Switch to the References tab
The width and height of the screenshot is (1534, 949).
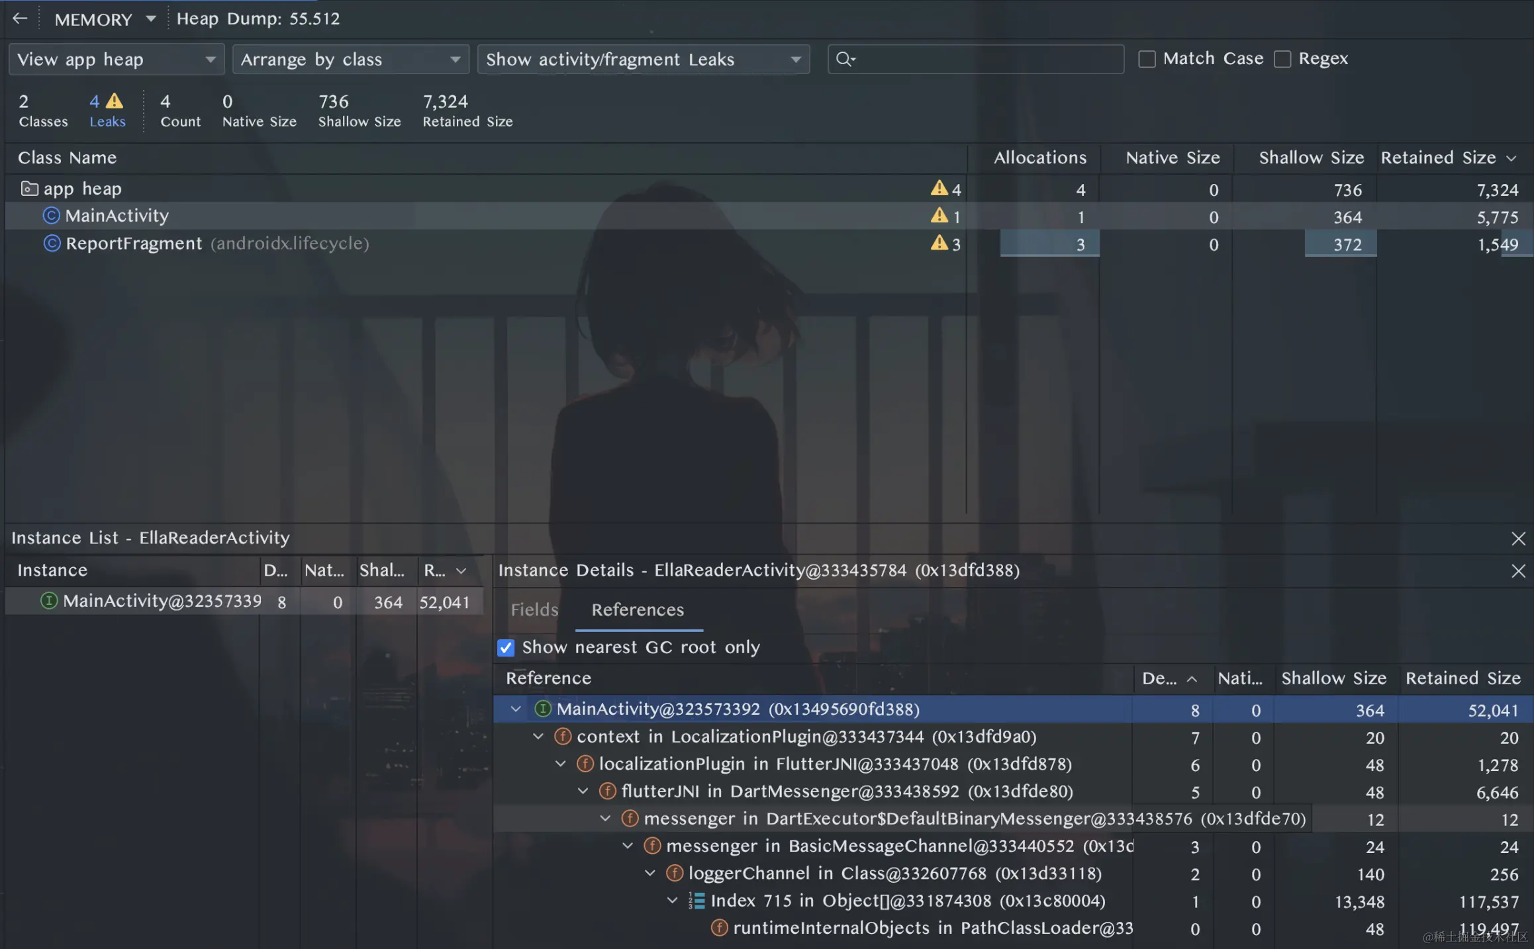(x=638, y=610)
